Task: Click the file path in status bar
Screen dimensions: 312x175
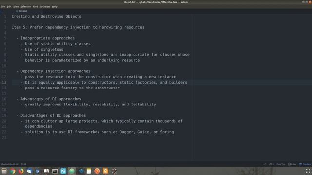Action: (x=10, y=164)
